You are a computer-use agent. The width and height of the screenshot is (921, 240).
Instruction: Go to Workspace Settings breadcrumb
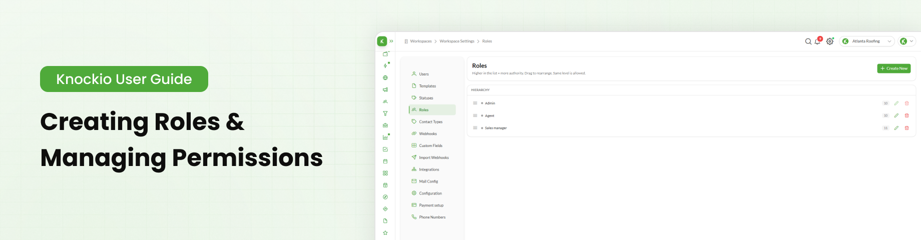coord(457,41)
